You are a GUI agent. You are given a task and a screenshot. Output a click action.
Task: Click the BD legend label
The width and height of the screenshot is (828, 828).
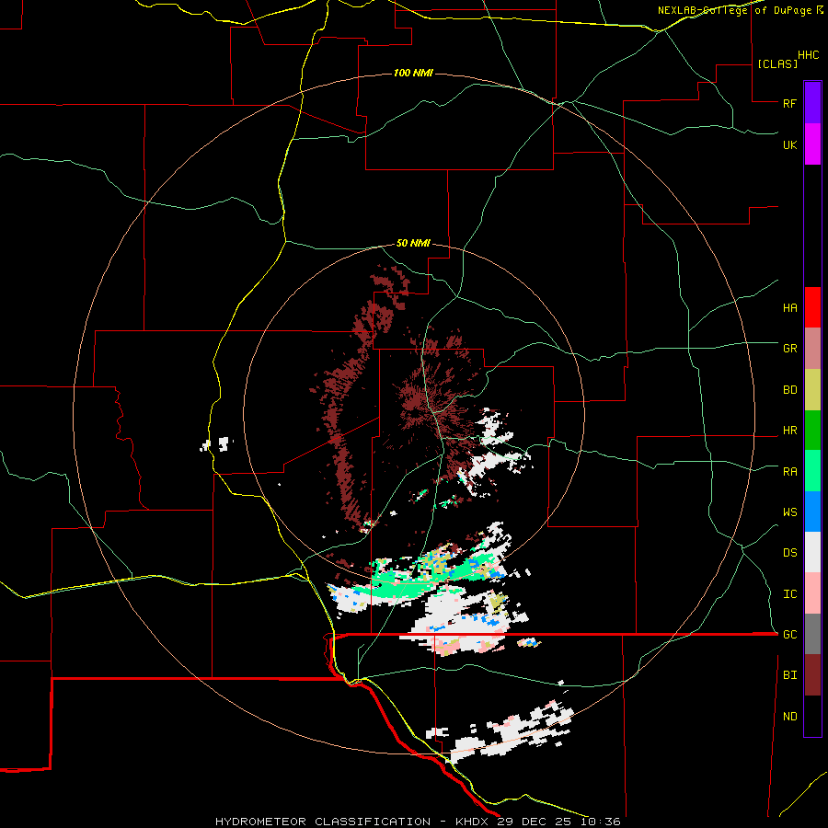pyautogui.click(x=789, y=390)
